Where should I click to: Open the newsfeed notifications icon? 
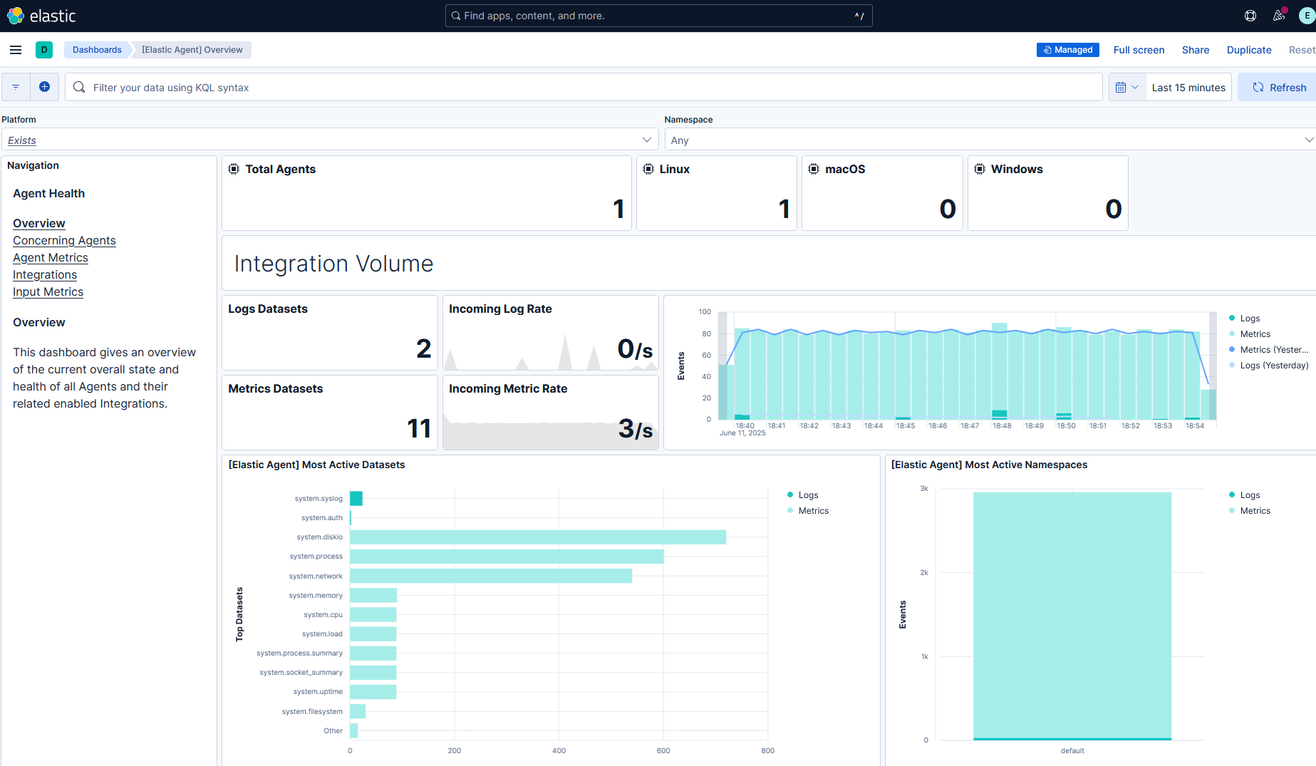pos(1279,16)
